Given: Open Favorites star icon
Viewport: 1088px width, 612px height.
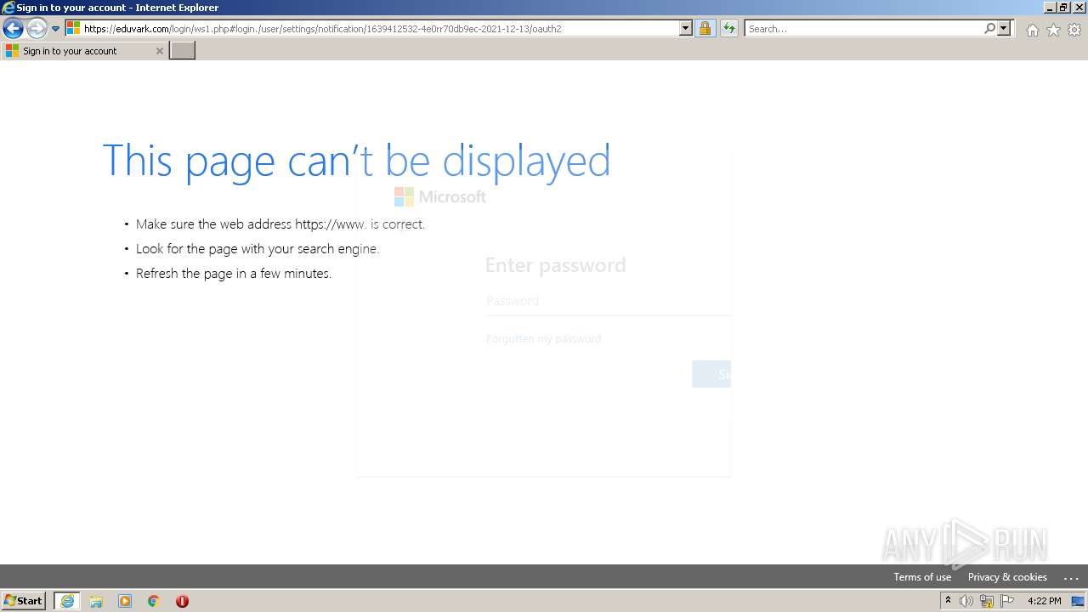Looking at the screenshot, I should (1053, 30).
